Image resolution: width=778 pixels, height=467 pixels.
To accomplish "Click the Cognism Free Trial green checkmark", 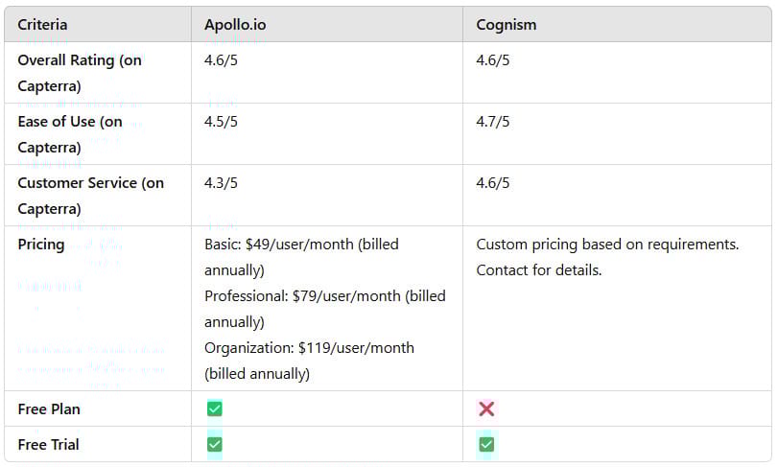I will (486, 444).
